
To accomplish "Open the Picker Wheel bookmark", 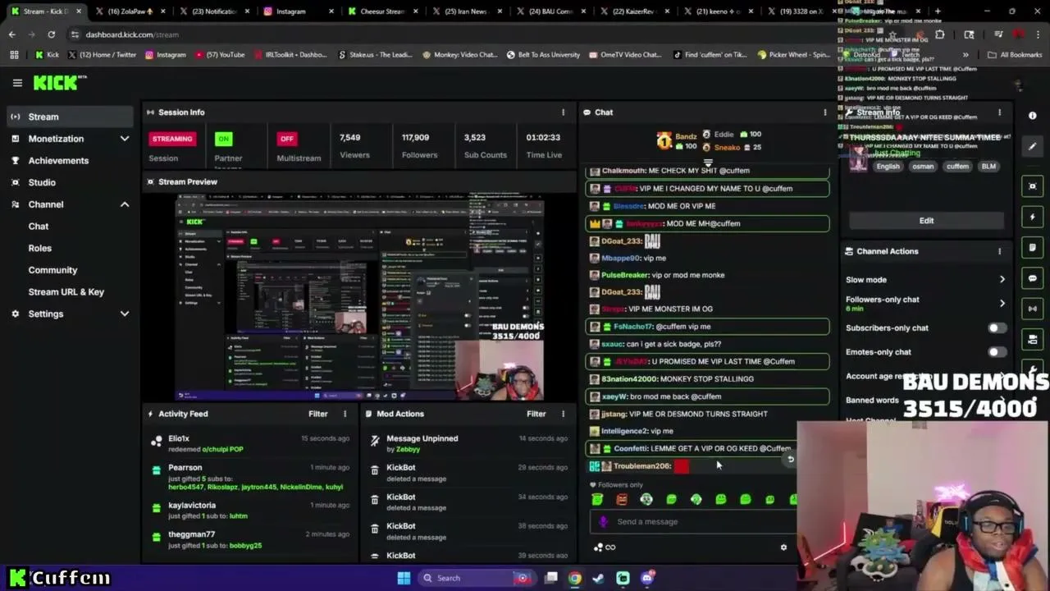I will (794, 55).
